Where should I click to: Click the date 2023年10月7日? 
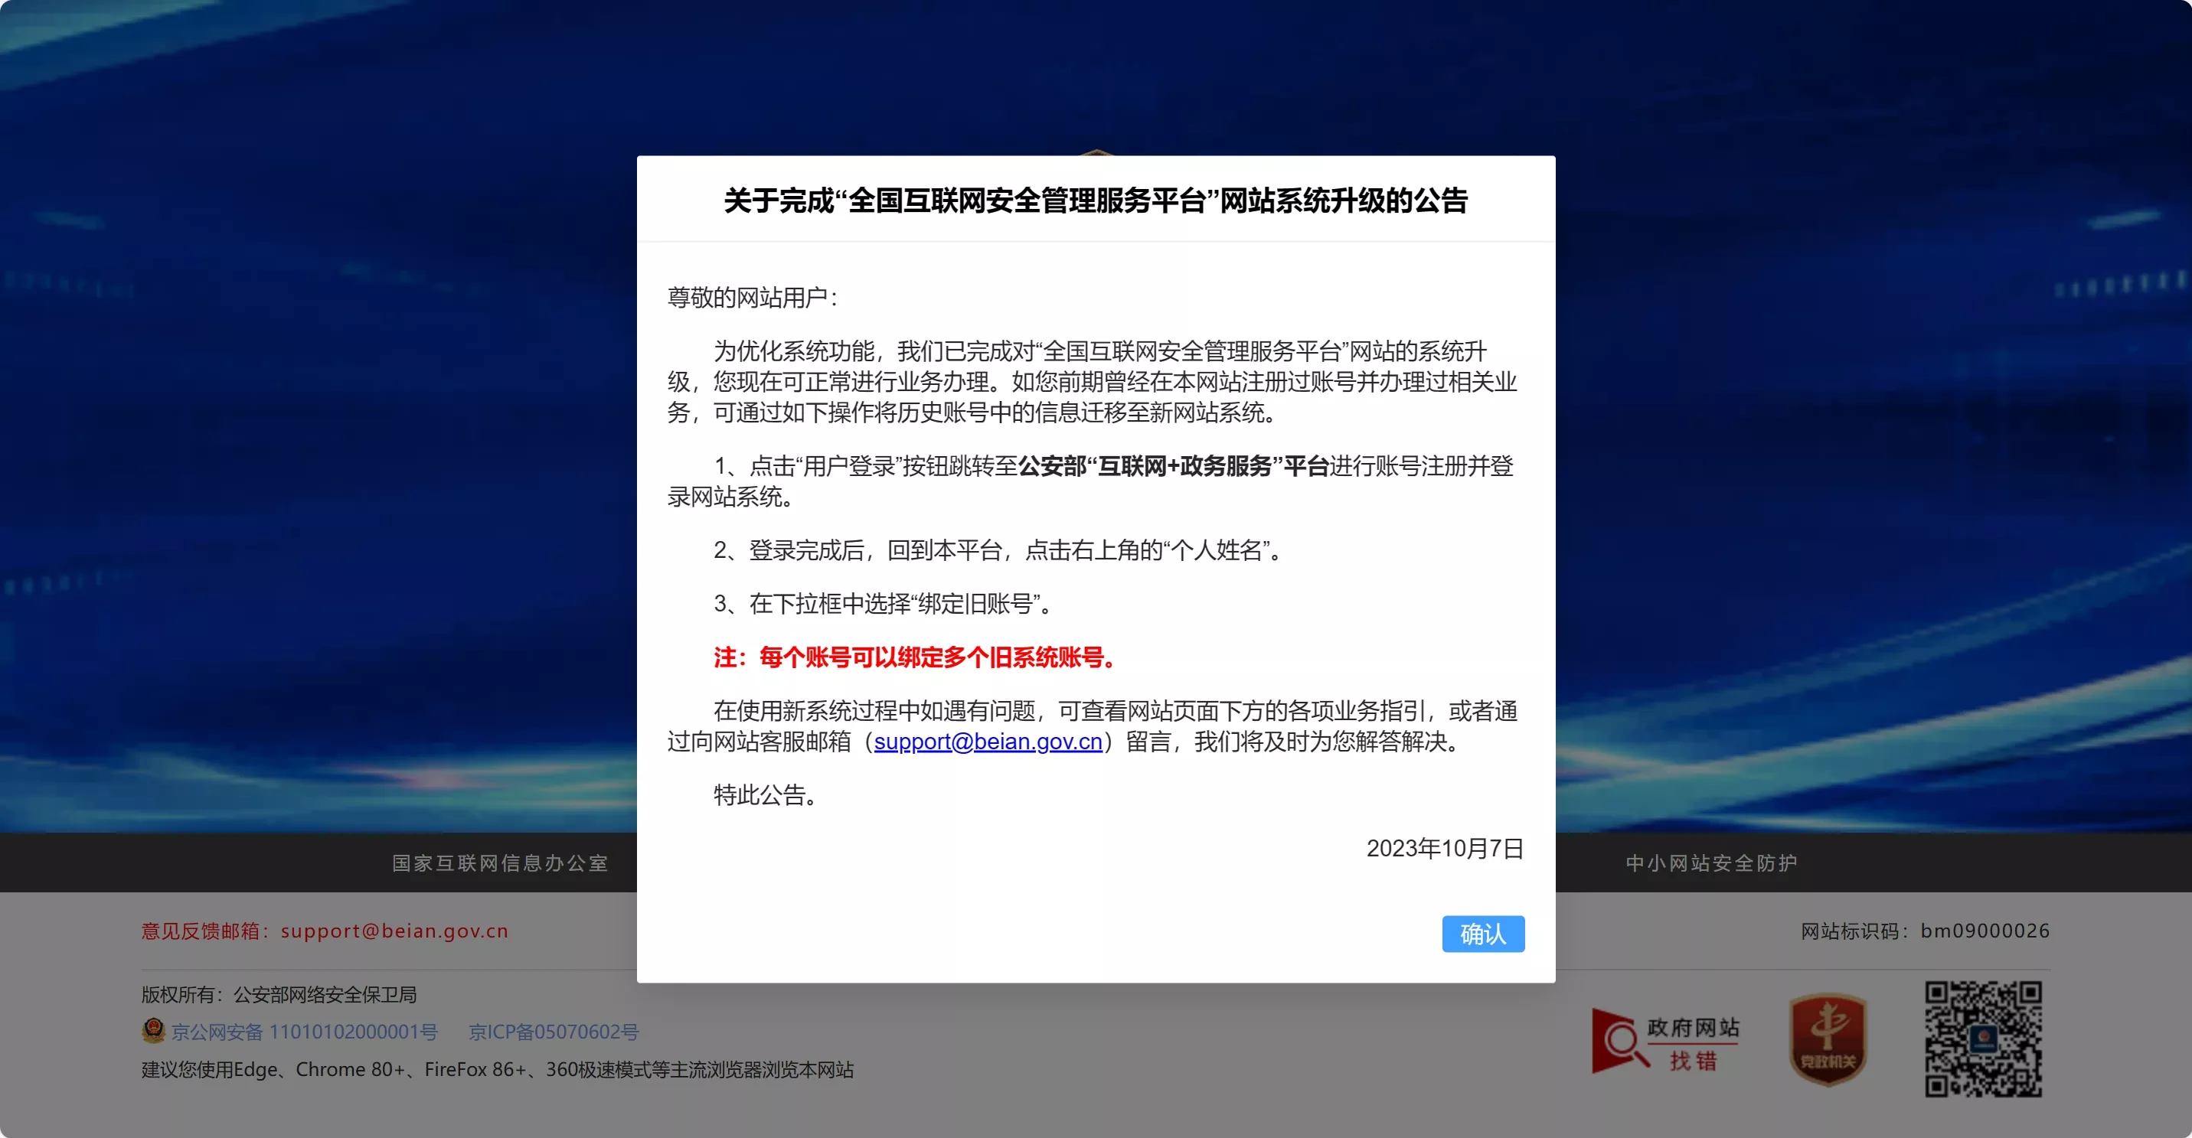(x=1445, y=848)
